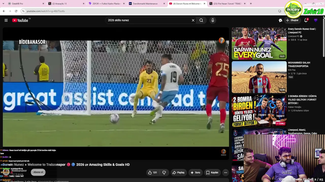
Task: Open the Bidebanasor channel name link
Action: (x=19, y=171)
